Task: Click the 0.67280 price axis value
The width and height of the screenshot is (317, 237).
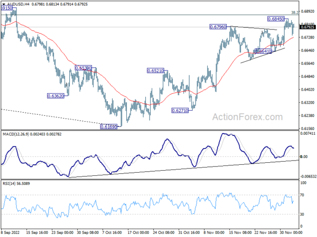Action: [x=307, y=37]
